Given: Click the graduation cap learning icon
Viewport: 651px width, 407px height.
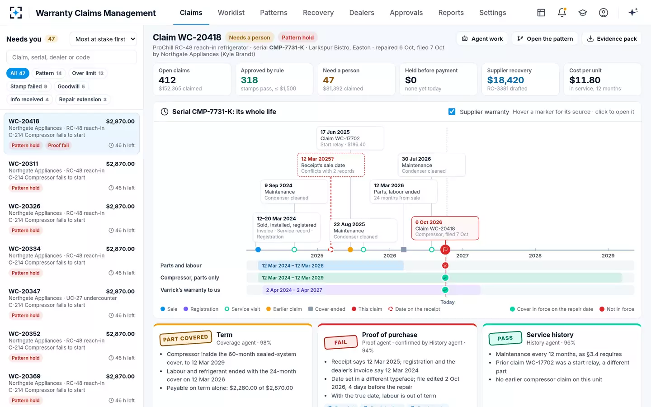Looking at the screenshot, I should click(583, 13).
